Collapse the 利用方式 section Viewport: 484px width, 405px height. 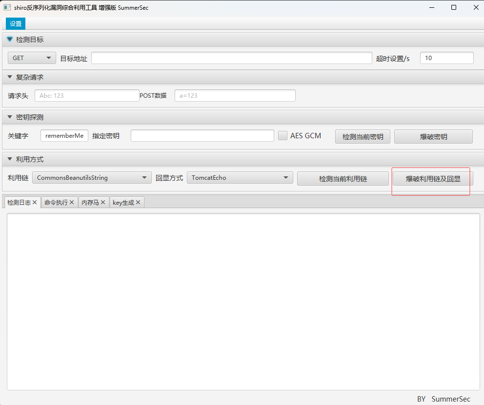click(x=10, y=159)
